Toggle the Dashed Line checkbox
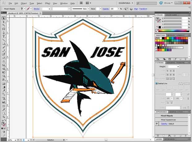The height and width of the screenshot is (142, 192). [x=156, y=84]
